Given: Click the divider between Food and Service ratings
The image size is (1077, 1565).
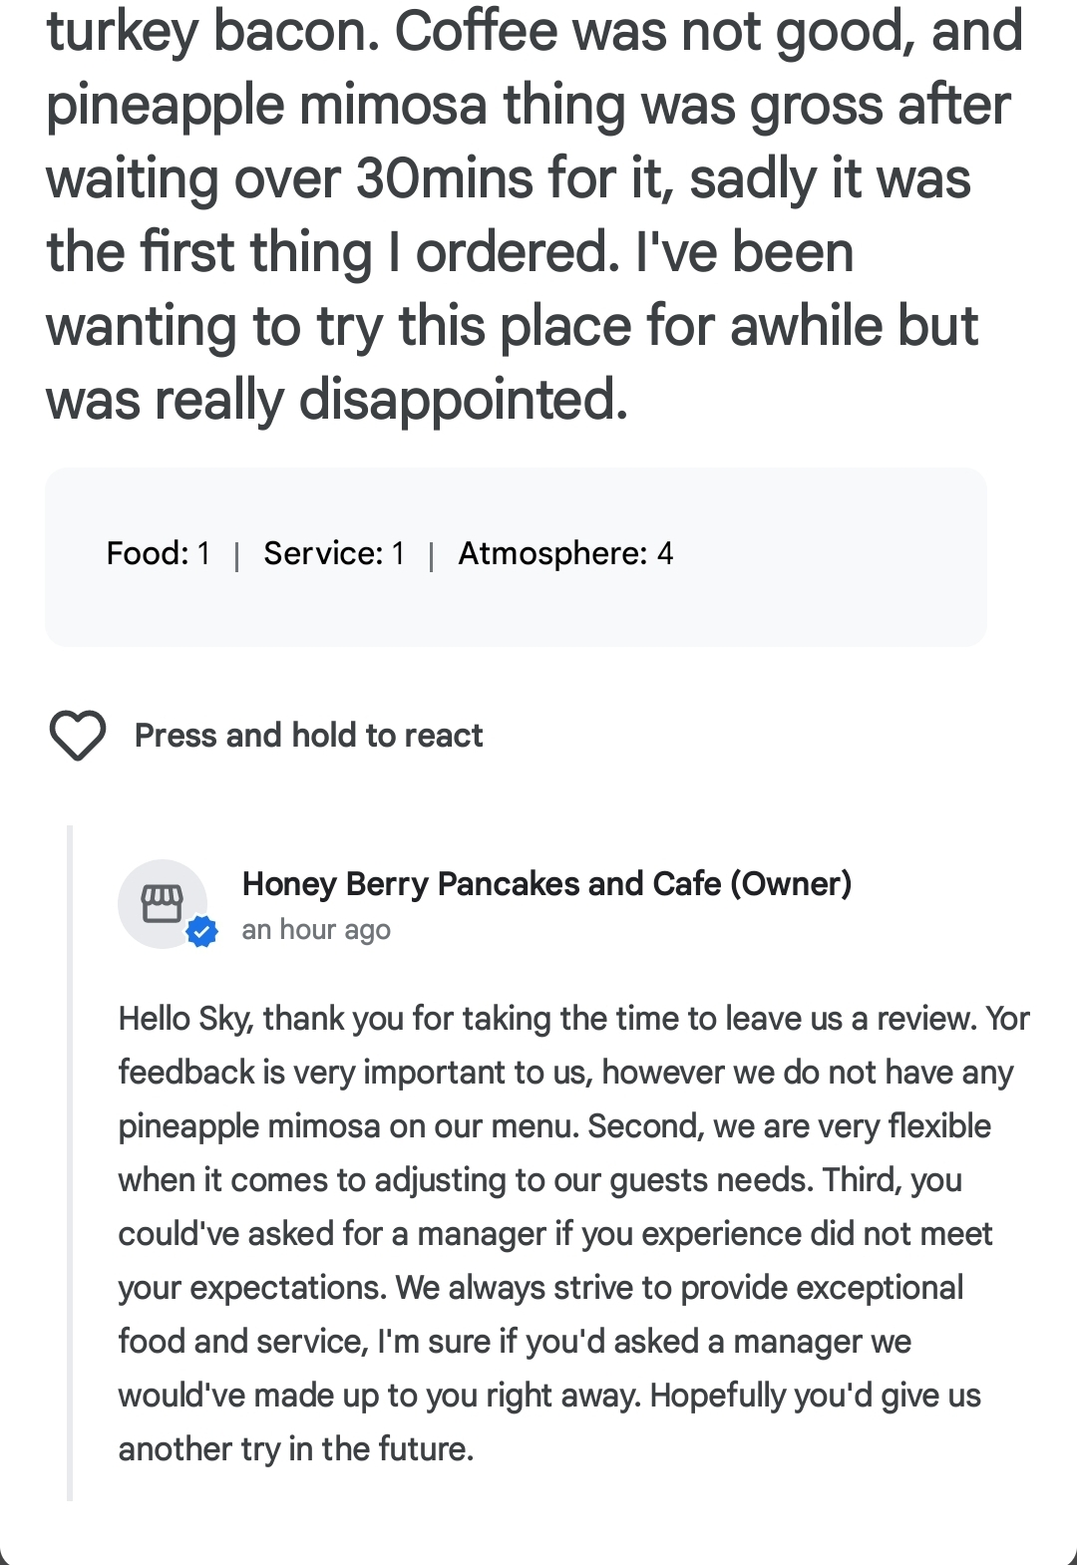Looking at the screenshot, I should pos(236,555).
